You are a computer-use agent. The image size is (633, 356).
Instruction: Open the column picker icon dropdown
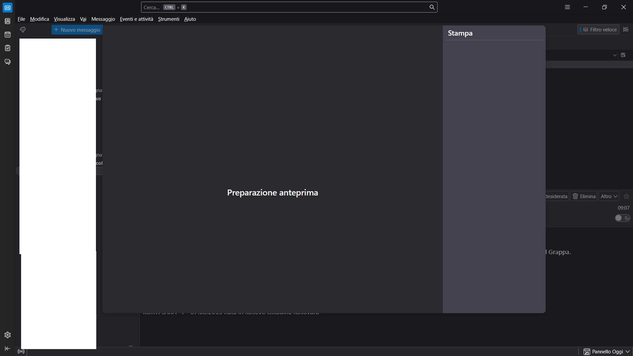click(x=623, y=55)
